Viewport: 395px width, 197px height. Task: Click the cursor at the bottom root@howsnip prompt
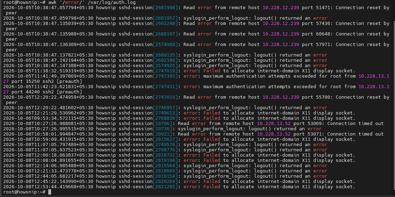coord(50,192)
